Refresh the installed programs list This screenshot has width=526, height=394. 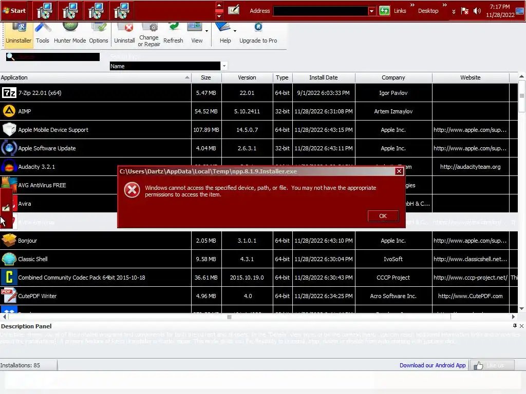[x=173, y=33]
